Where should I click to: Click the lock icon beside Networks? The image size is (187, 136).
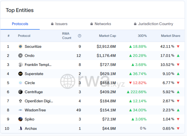coord(92,24)
